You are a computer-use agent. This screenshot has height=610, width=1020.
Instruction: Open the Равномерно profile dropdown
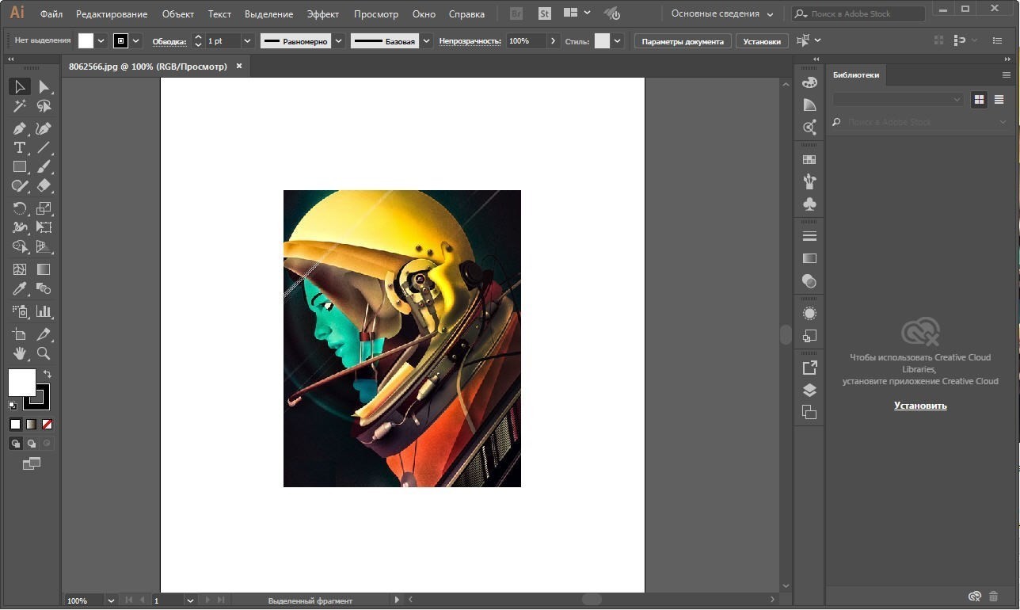pyautogui.click(x=339, y=41)
